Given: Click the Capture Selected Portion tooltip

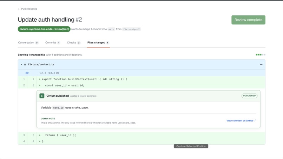Looking at the screenshot, I should click(x=191, y=146).
